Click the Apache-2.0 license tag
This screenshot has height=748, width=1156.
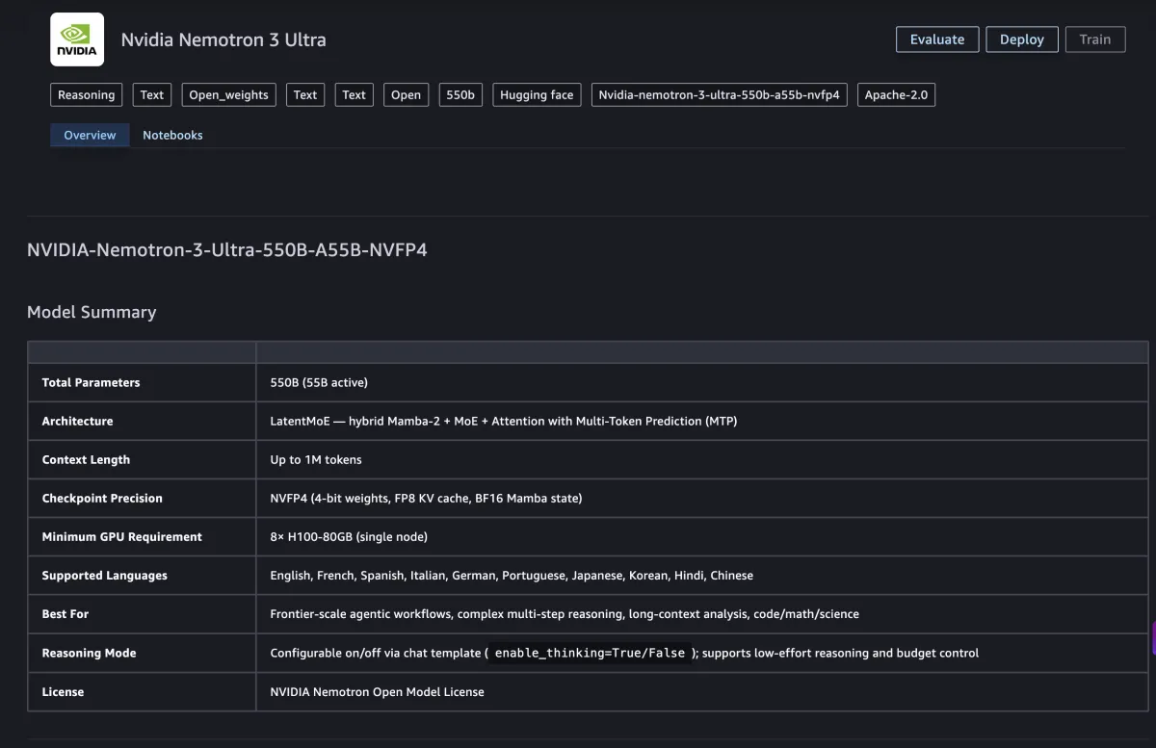(896, 94)
